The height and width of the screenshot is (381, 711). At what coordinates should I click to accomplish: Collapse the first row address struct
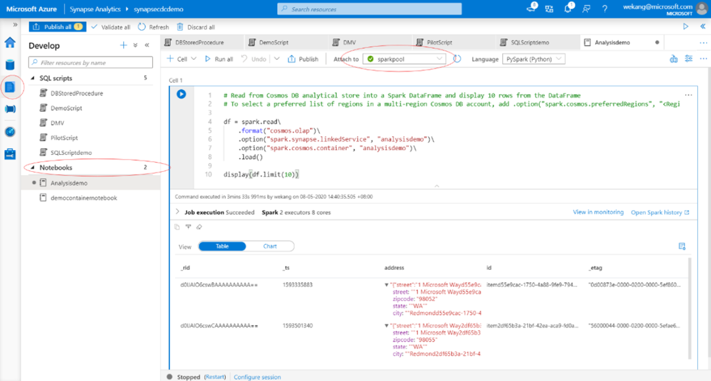coord(386,285)
